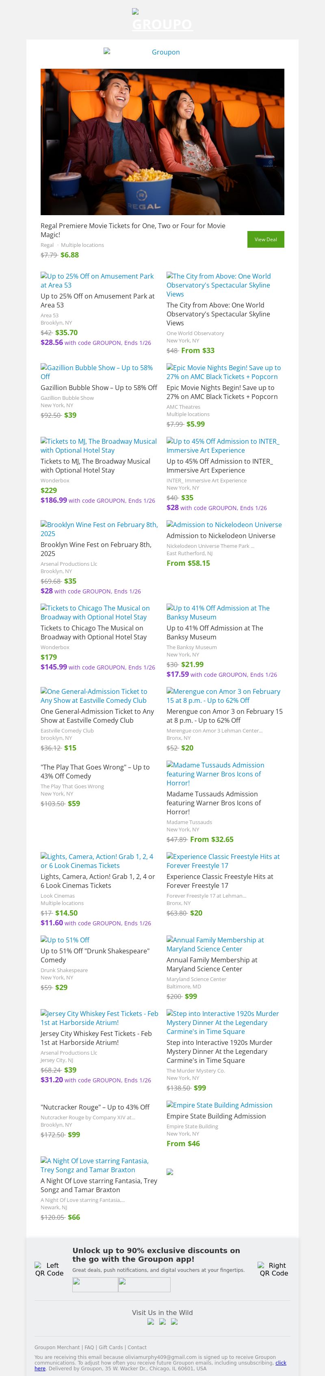Viewport: 325px width, 1376px height.
Task: Open the FAQ footer link
Action: point(89,1347)
